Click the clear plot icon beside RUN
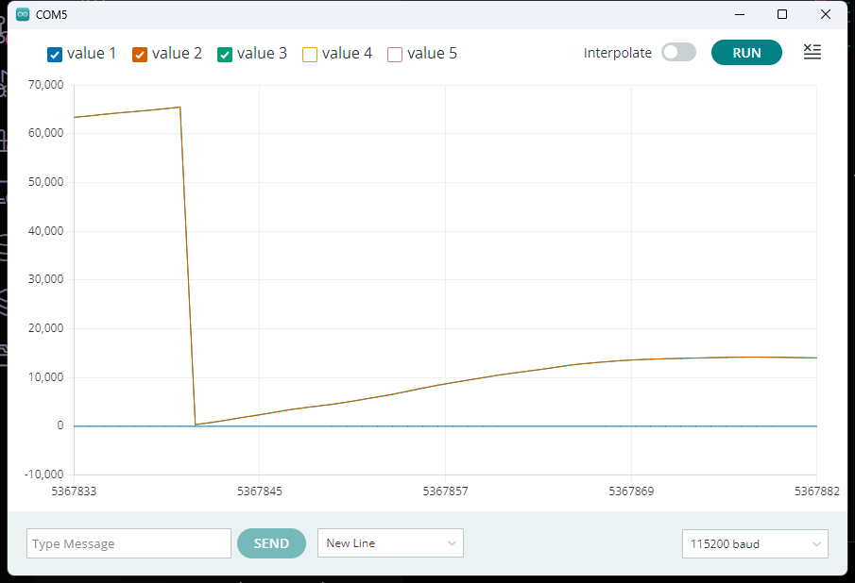The height and width of the screenshot is (583, 855). (812, 52)
